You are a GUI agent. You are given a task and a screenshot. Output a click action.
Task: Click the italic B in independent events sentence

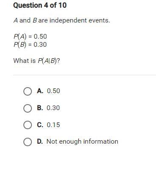coord(35,20)
